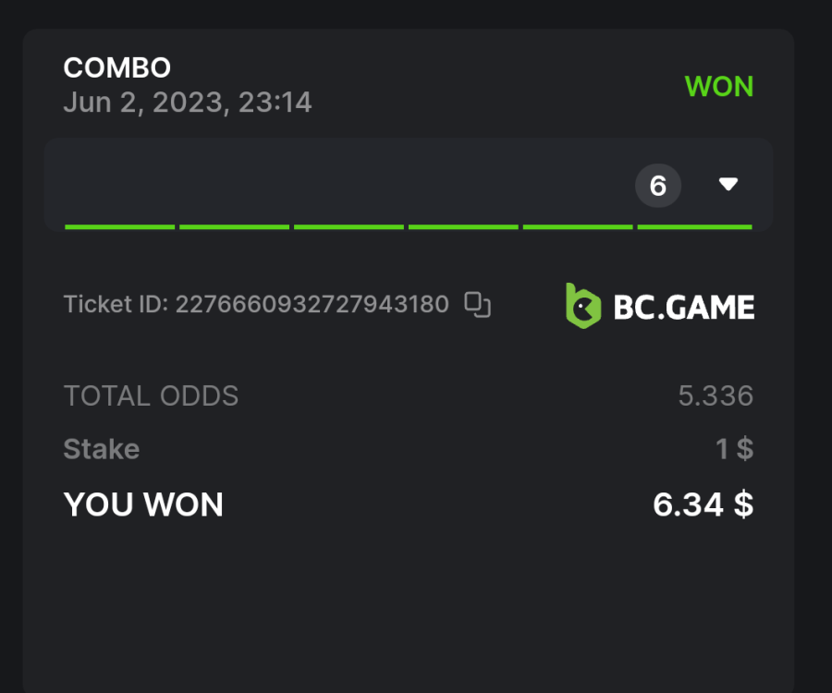Click the 6 selections count badge
The height and width of the screenshot is (693, 832).
658,186
